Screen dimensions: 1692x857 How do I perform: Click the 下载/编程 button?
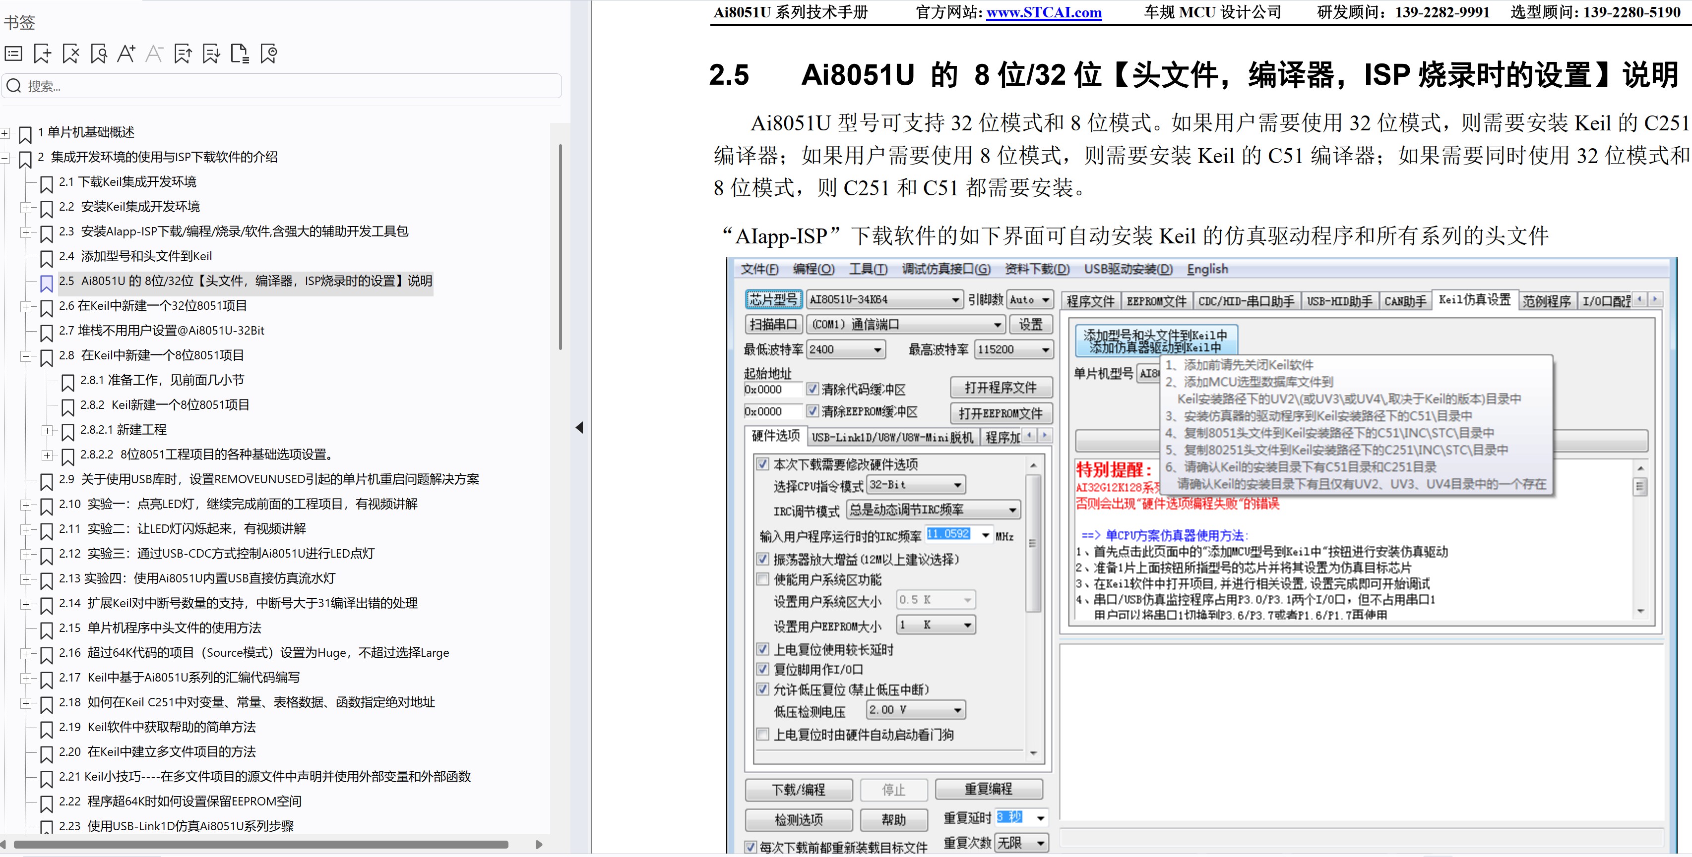pyautogui.click(x=799, y=790)
